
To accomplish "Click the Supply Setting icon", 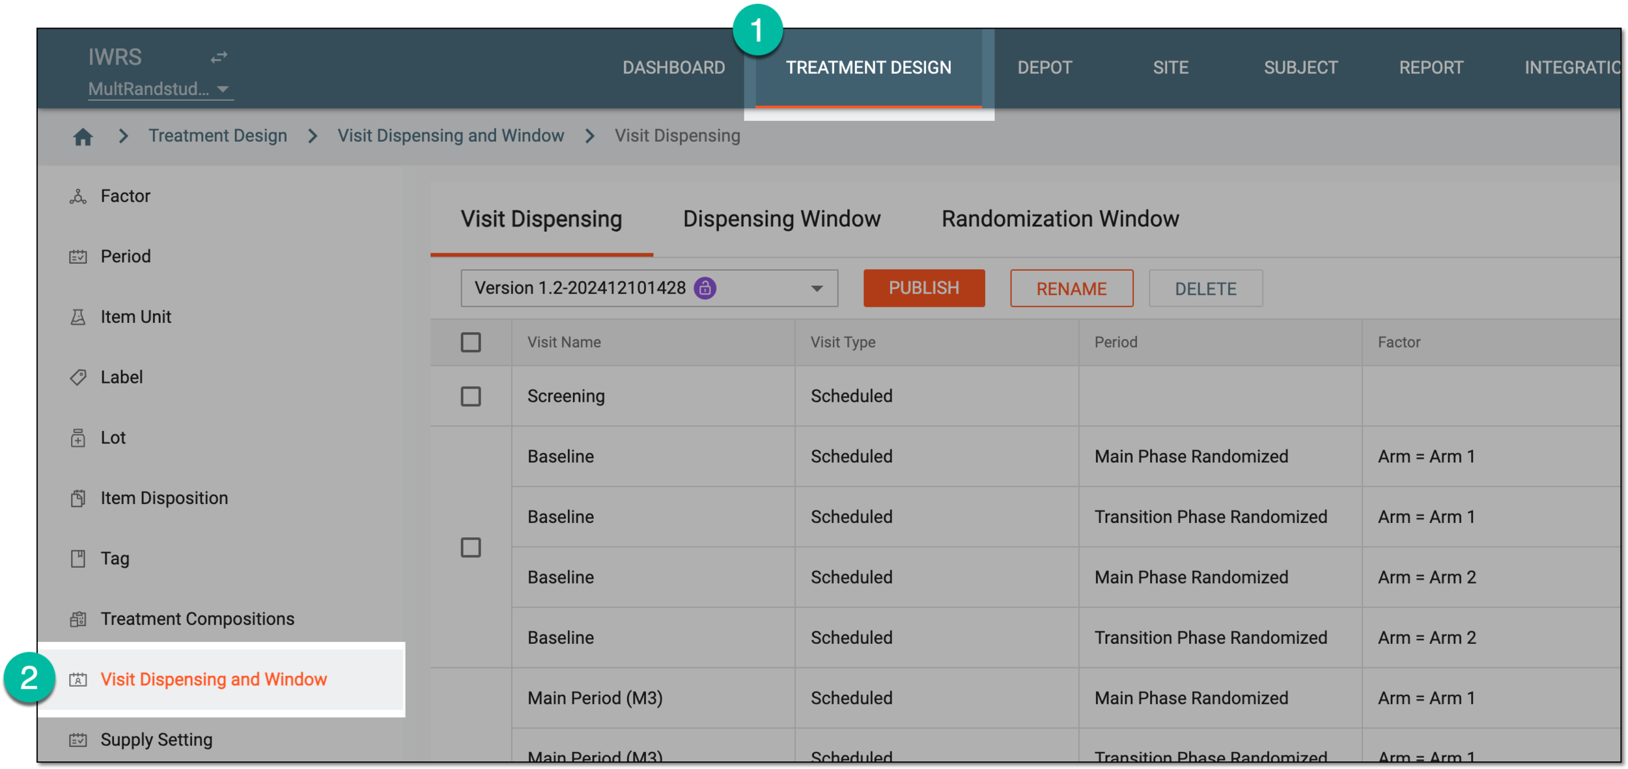I will tap(78, 740).
